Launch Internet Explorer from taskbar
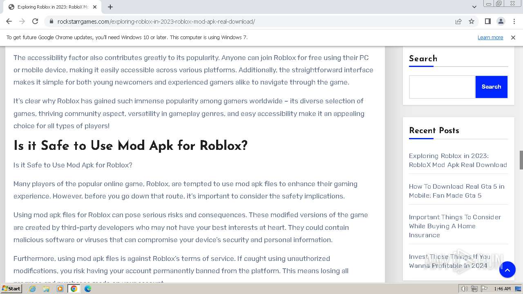Viewport: 523px width, 294px height. 33,289
